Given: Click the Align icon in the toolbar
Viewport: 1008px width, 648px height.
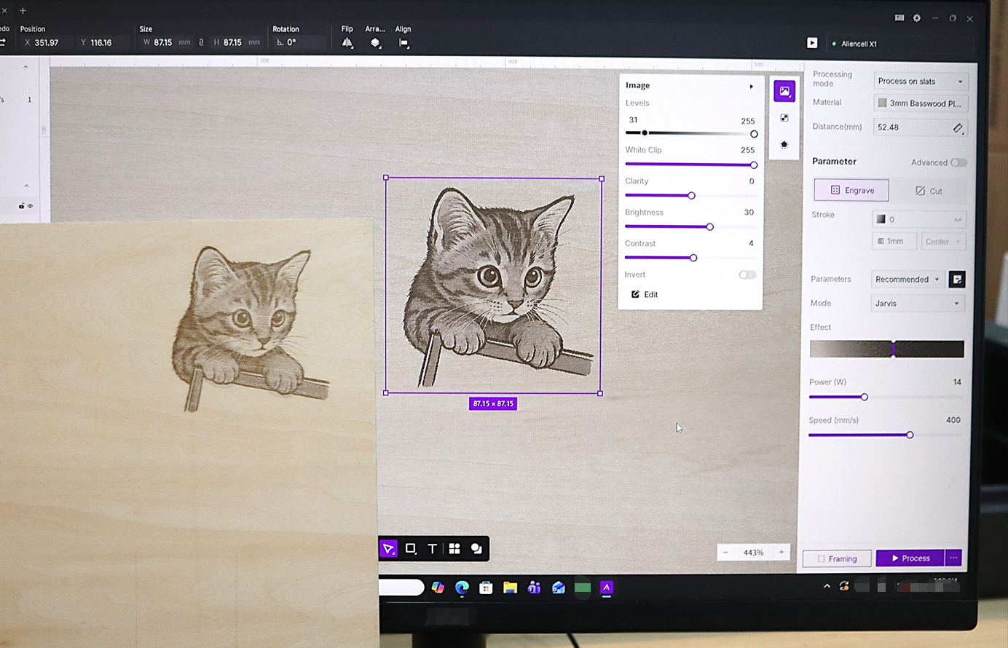Looking at the screenshot, I should pyautogui.click(x=403, y=43).
